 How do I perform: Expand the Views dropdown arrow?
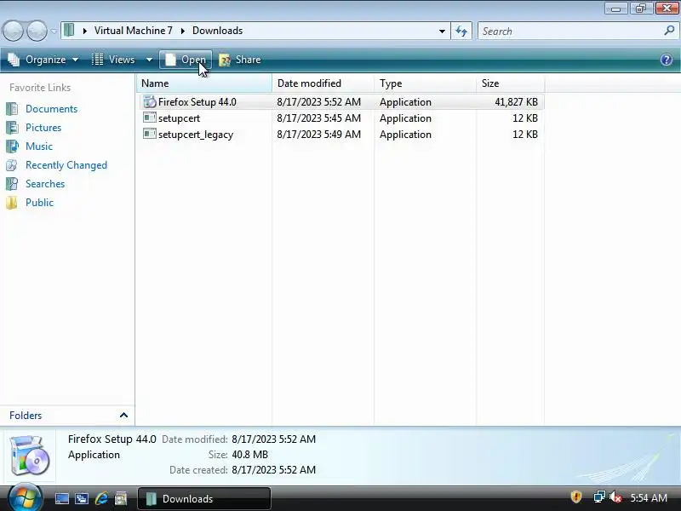point(149,60)
